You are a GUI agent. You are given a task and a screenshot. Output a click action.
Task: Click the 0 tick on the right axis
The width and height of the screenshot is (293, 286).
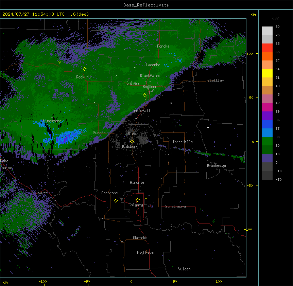(253, 142)
